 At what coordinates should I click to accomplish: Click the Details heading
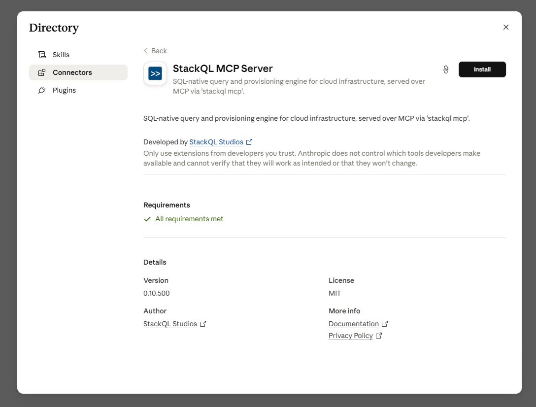[155, 262]
